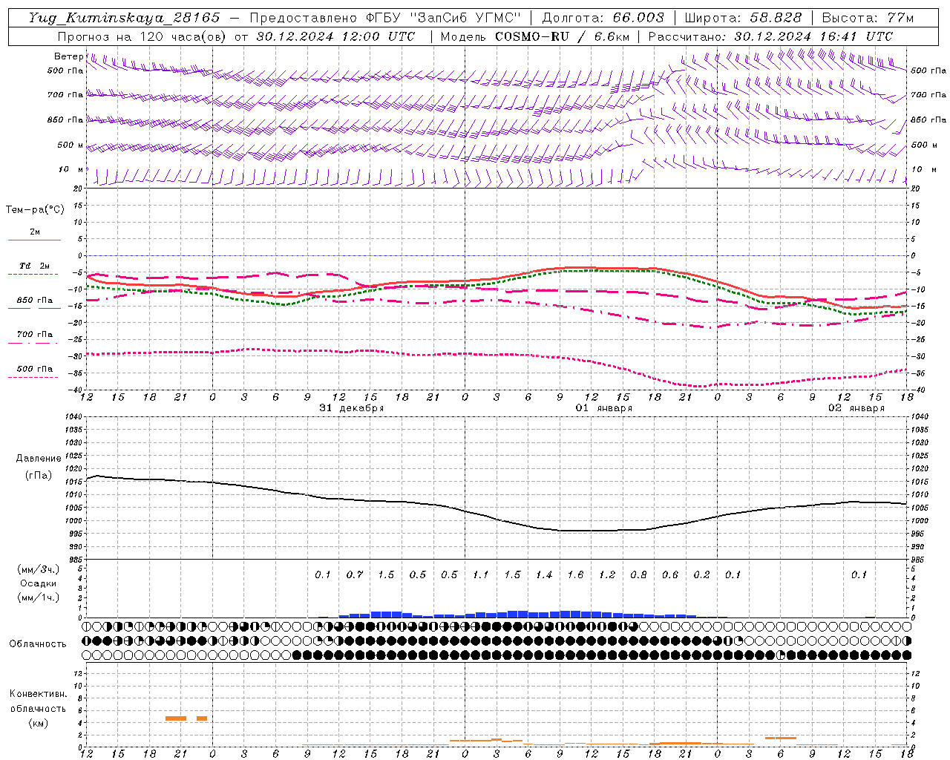Image resolution: width=950 pixels, height=760 pixels.
Task: Click the Рассчитано 30.12.2024 16:41 UTC timestamp
Action: [x=770, y=36]
